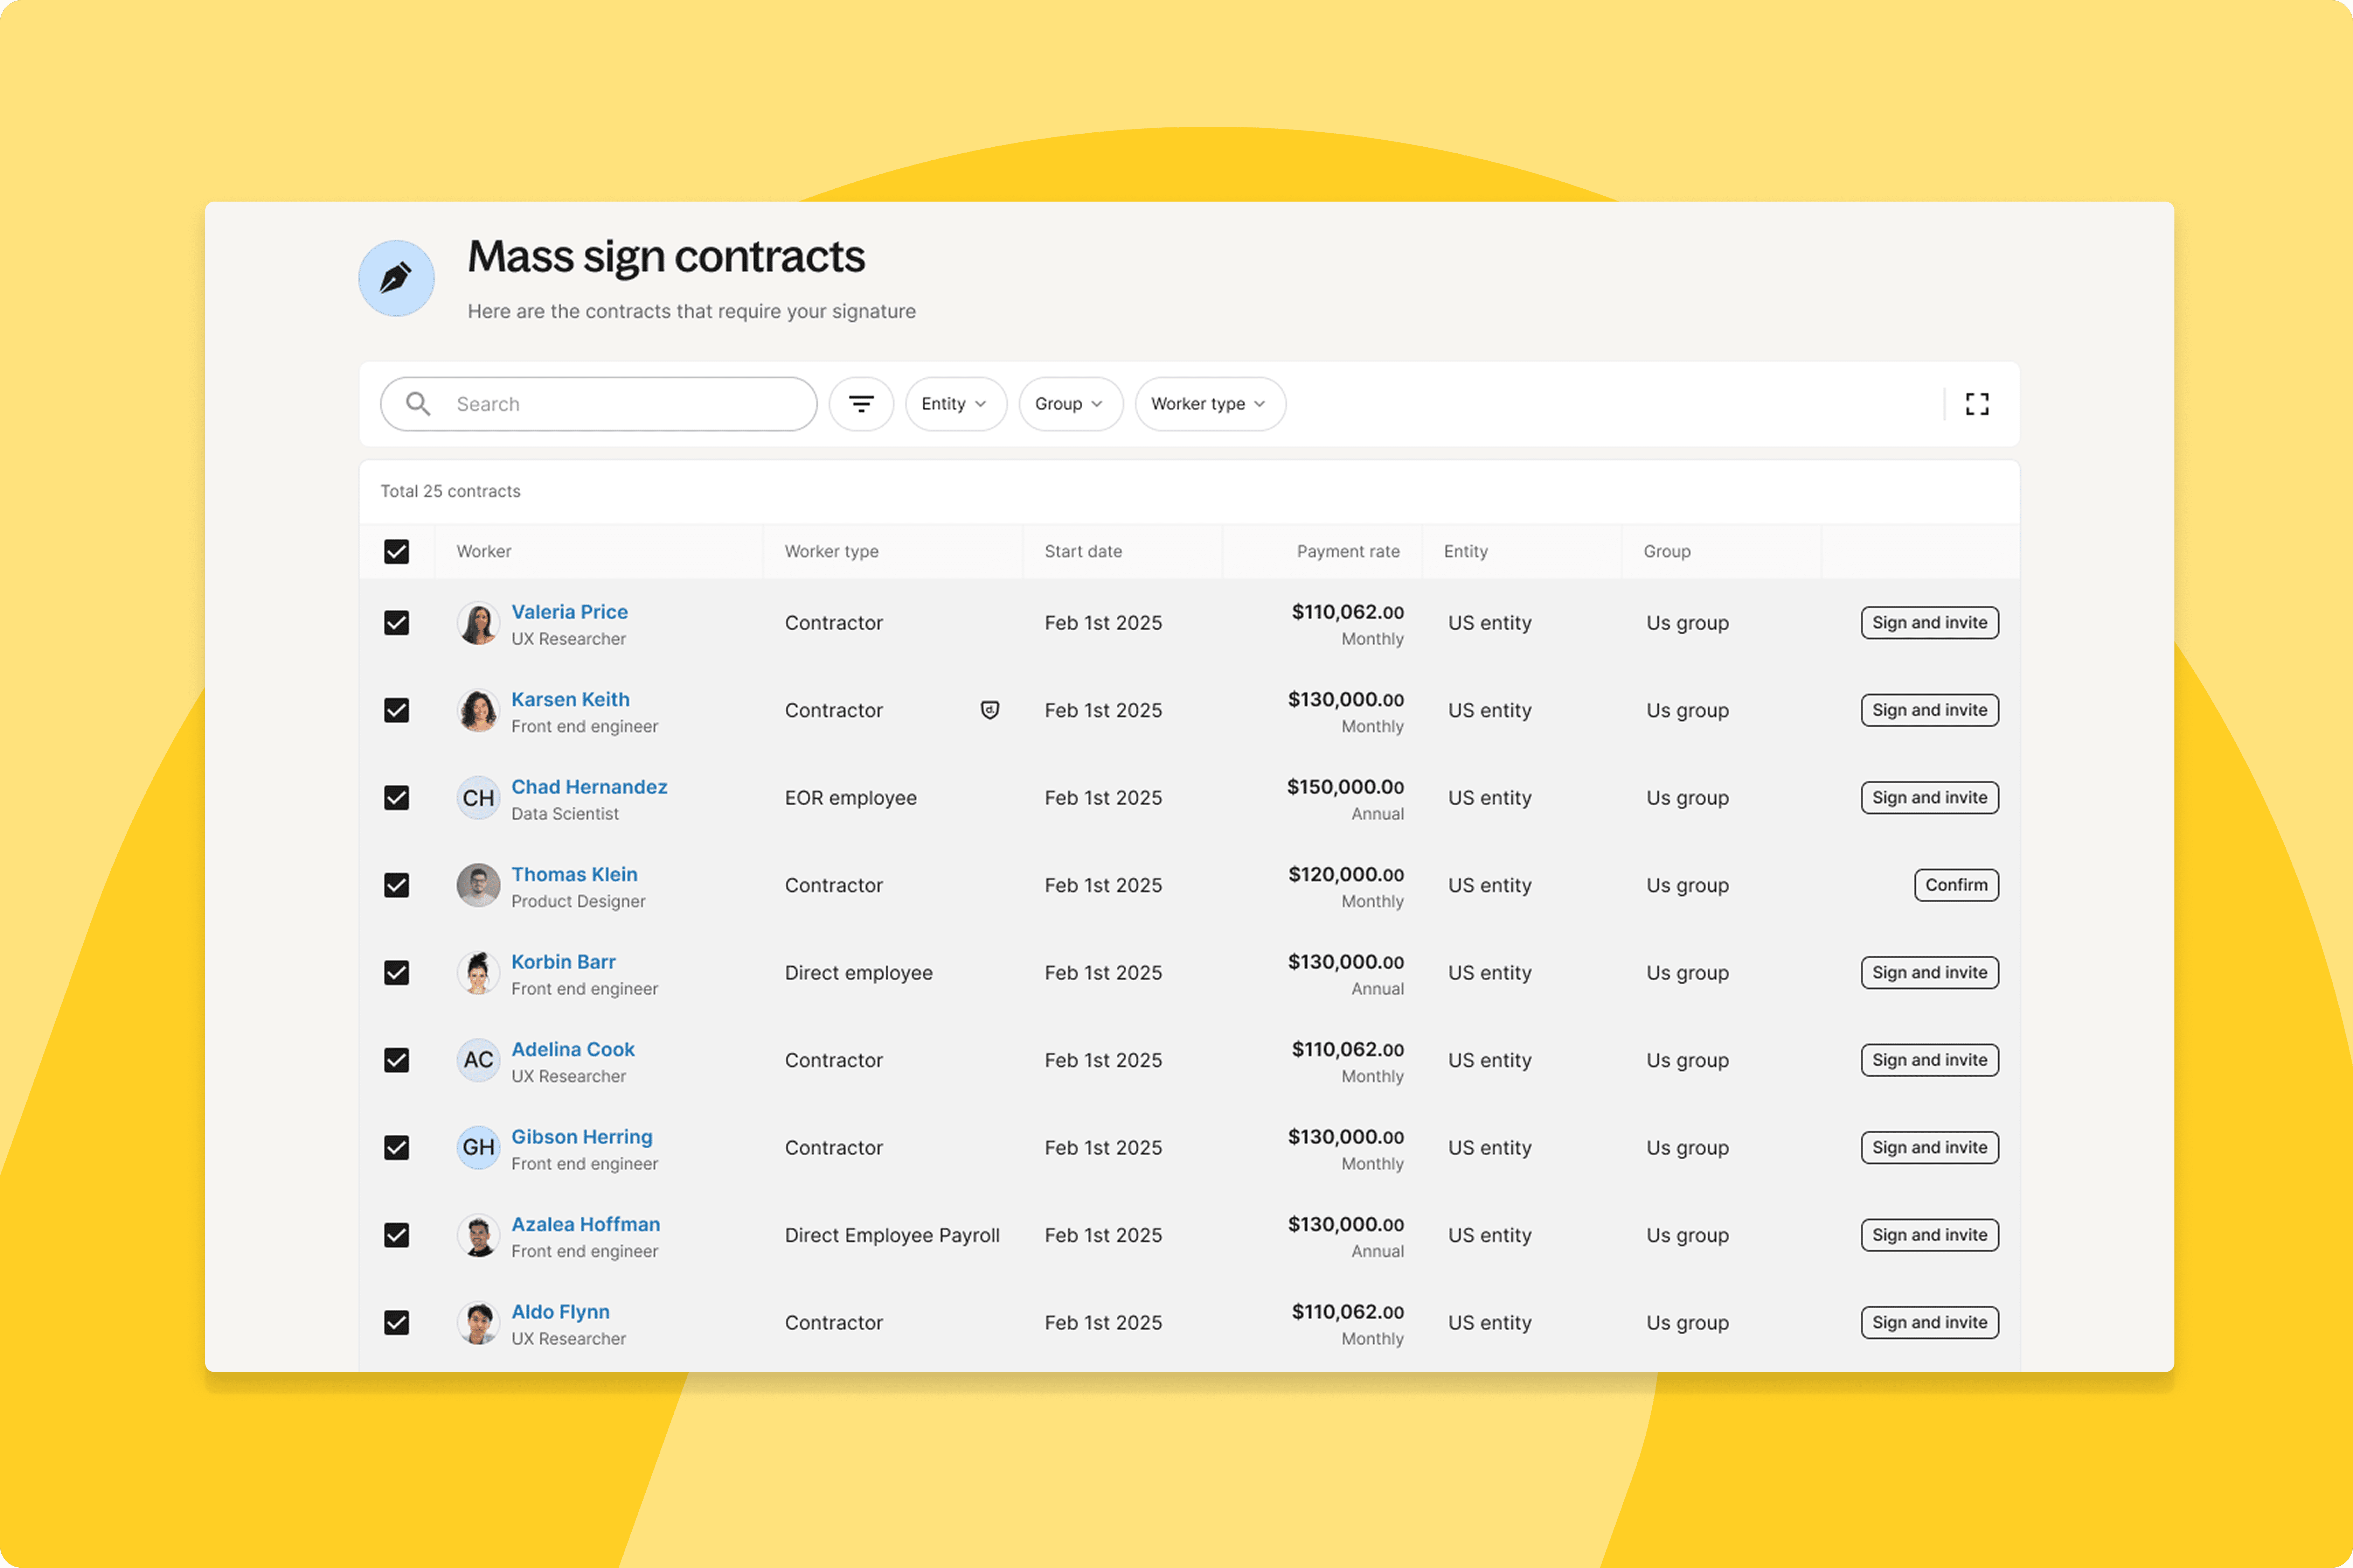Sign and invite Gibson Herring
The width and height of the screenshot is (2353, 1568).
coord(1929,1148)
